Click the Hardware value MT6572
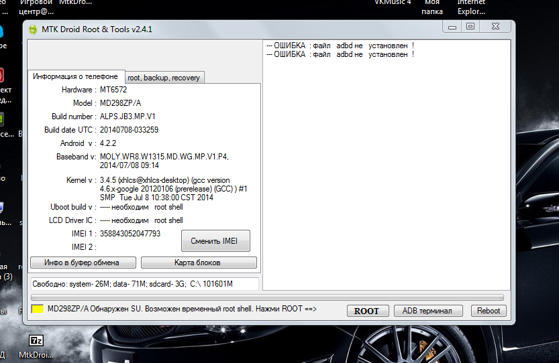The height and width of the screenshot is (363, 559). (113, 90)
